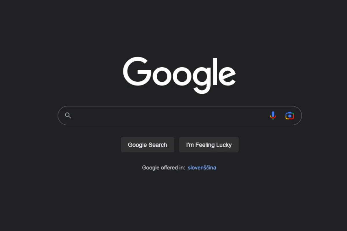Click the "Google offered in:" label text

(x=163, y=167)
